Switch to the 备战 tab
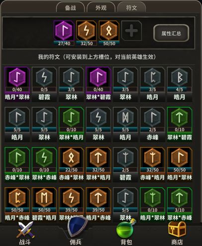Screen dimensions: 202x246 point(71,7)
